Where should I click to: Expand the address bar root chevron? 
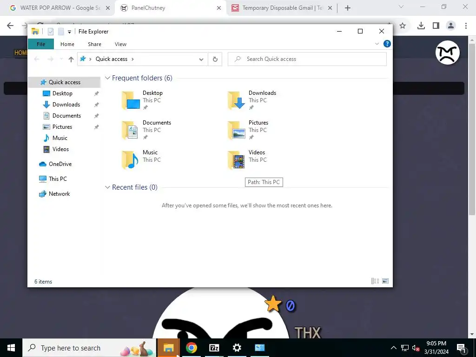coord(90,59)
